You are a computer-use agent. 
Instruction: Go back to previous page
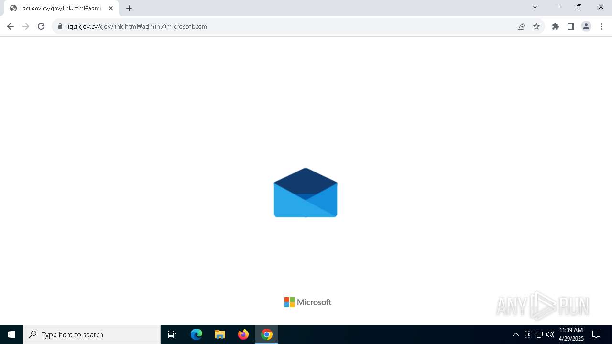coord(11,27)
